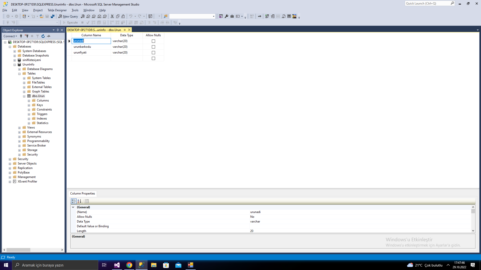Expand the Columns folder under dbo.Urun
Viewport: 481px width, 270px height.
[29, 101]
